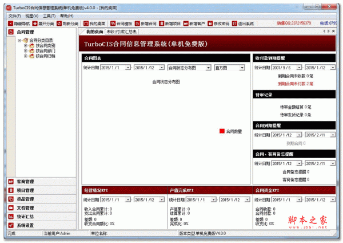Click the 待审金额结算 0笔 link

(x=296, y=107)
